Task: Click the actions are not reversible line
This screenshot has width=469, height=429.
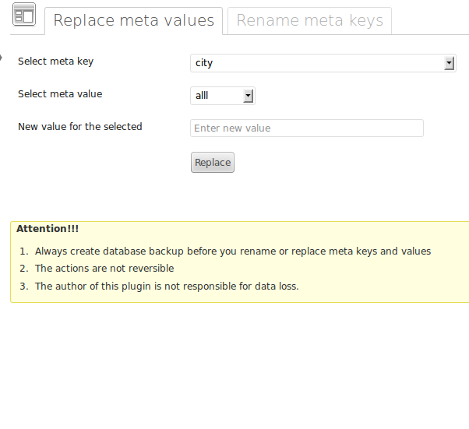Action: coord(104,269)
